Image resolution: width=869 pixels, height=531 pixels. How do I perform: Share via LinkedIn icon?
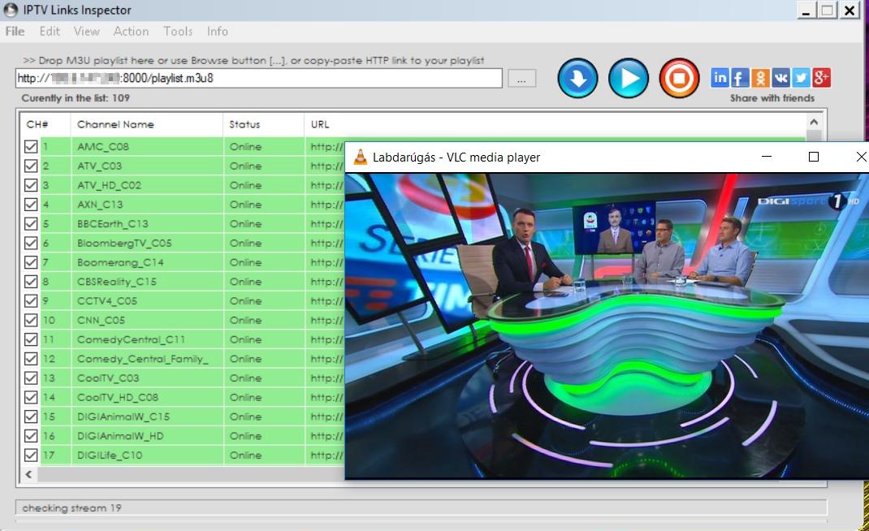[720, 78]
